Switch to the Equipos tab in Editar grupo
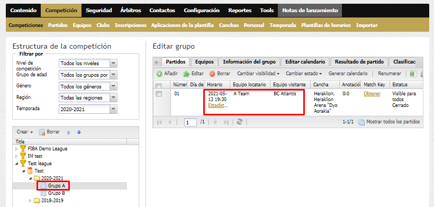The image size is (434, 207). (204, 62)
